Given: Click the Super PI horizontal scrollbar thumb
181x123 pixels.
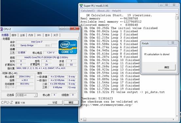Looking at the screenshot, I should pos(85,119).
